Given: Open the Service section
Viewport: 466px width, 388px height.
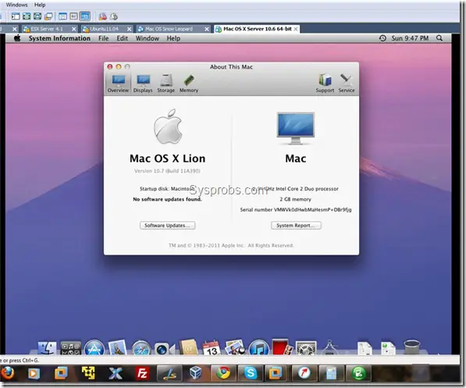Looking at the screenshot, I should point(347,84).
